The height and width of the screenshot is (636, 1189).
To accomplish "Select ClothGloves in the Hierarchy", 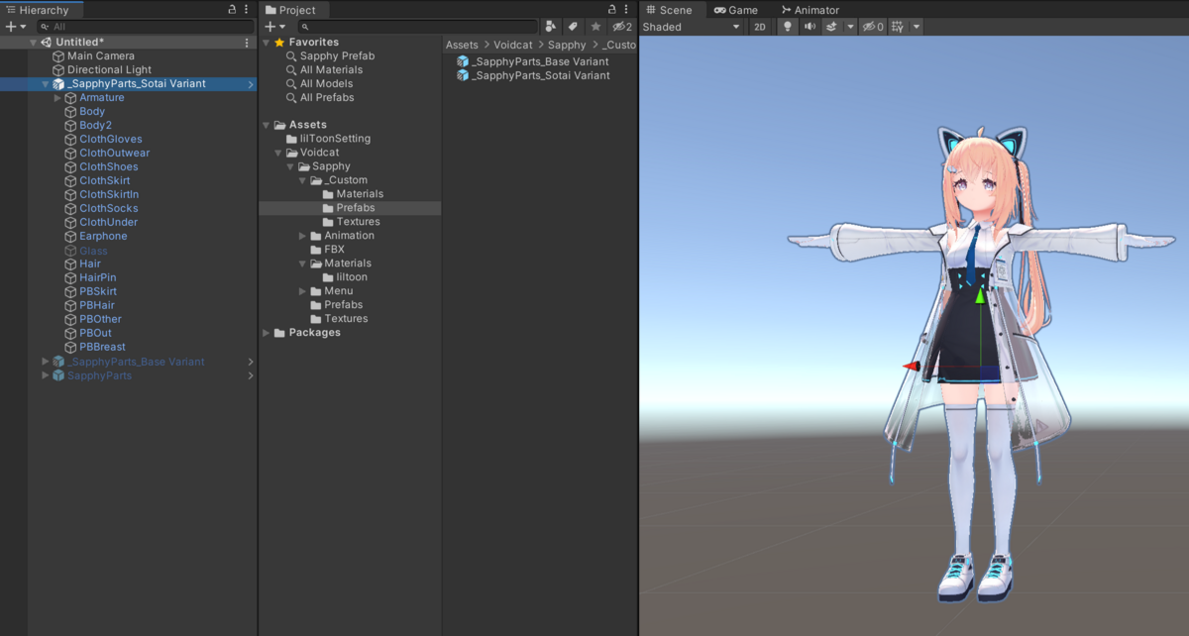I will click(110, 140).
